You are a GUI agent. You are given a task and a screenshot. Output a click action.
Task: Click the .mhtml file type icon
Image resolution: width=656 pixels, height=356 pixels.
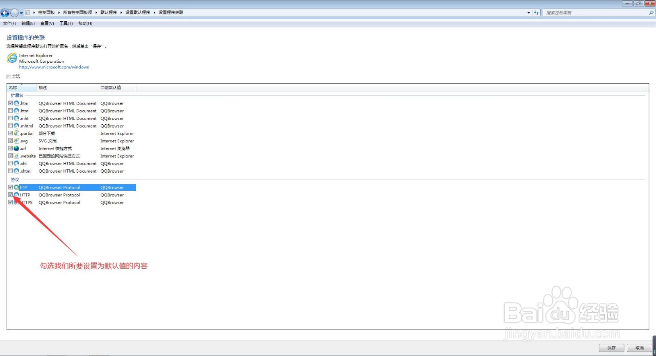16,126
